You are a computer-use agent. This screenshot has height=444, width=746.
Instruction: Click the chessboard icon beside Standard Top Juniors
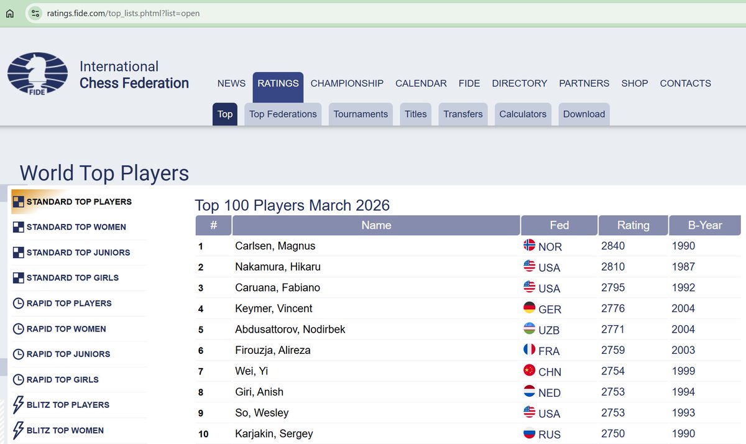[x=19, y=252]
